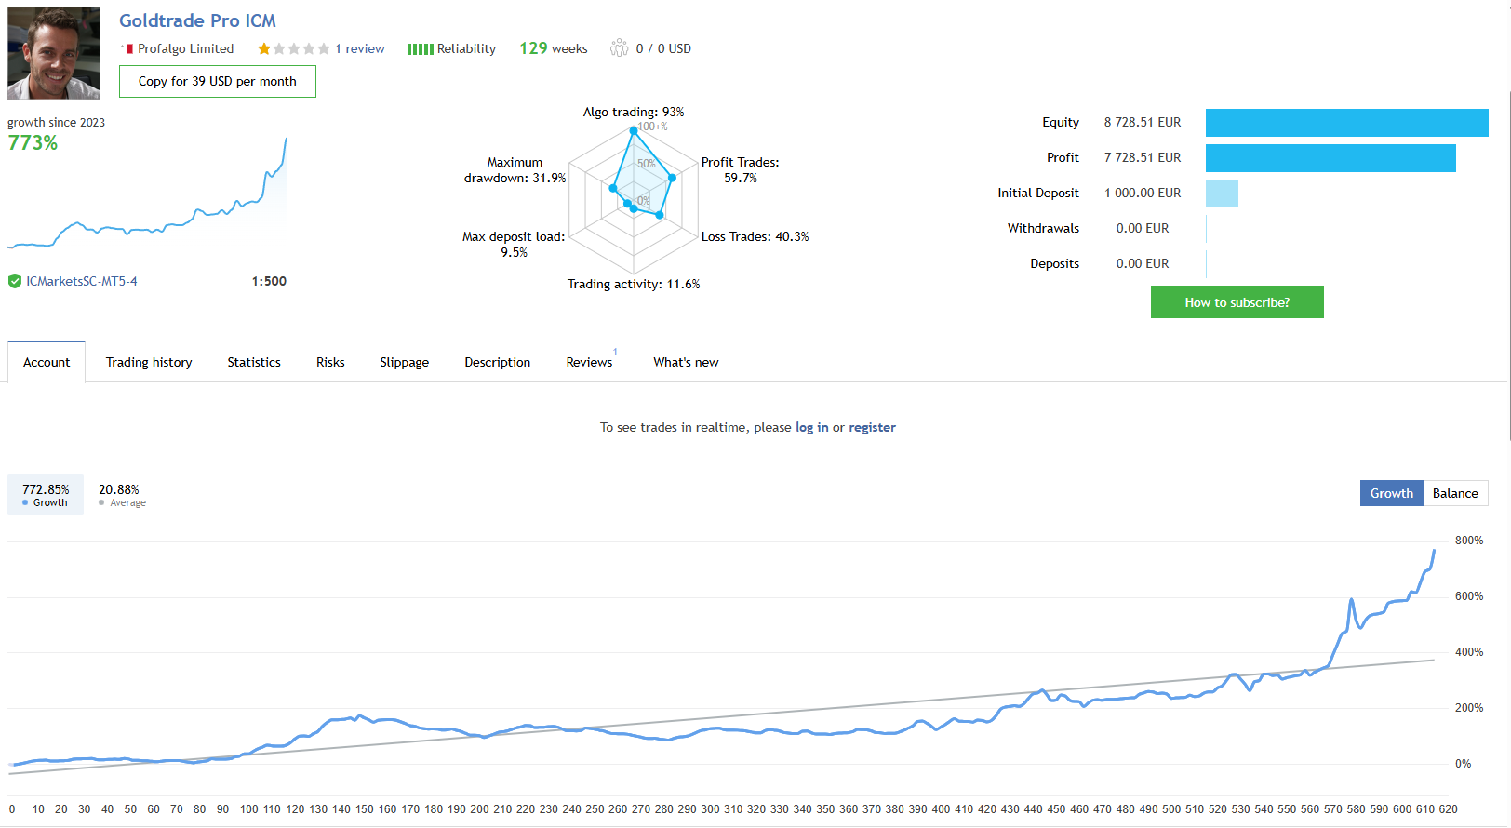Viewport: 1511px width, 828px height.
Task: Click the log in link
Action: [x=811, y=427]
